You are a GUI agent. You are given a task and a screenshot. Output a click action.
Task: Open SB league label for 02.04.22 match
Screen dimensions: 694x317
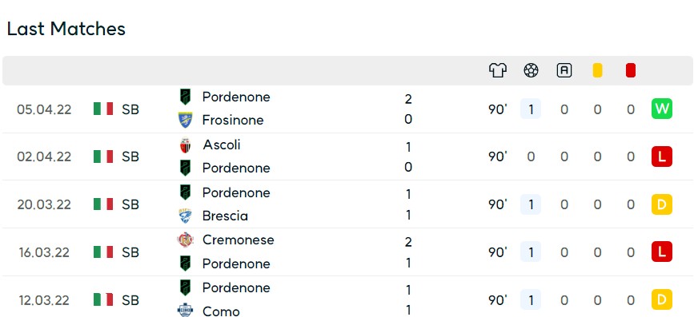pos(130,157)
